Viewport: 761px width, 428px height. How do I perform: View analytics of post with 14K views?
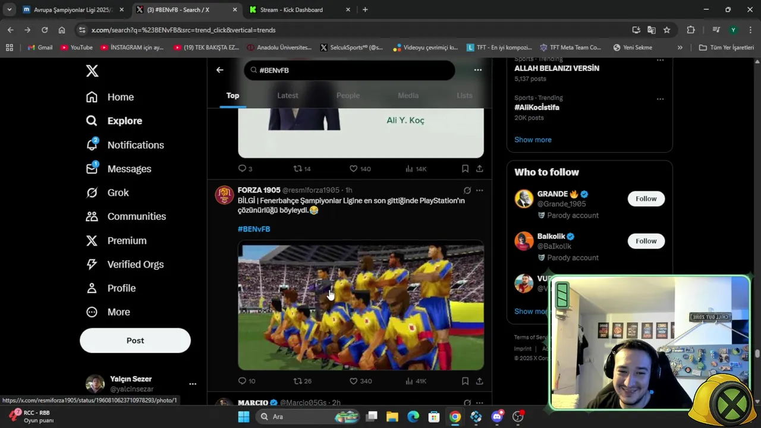(x=416, y=169)
